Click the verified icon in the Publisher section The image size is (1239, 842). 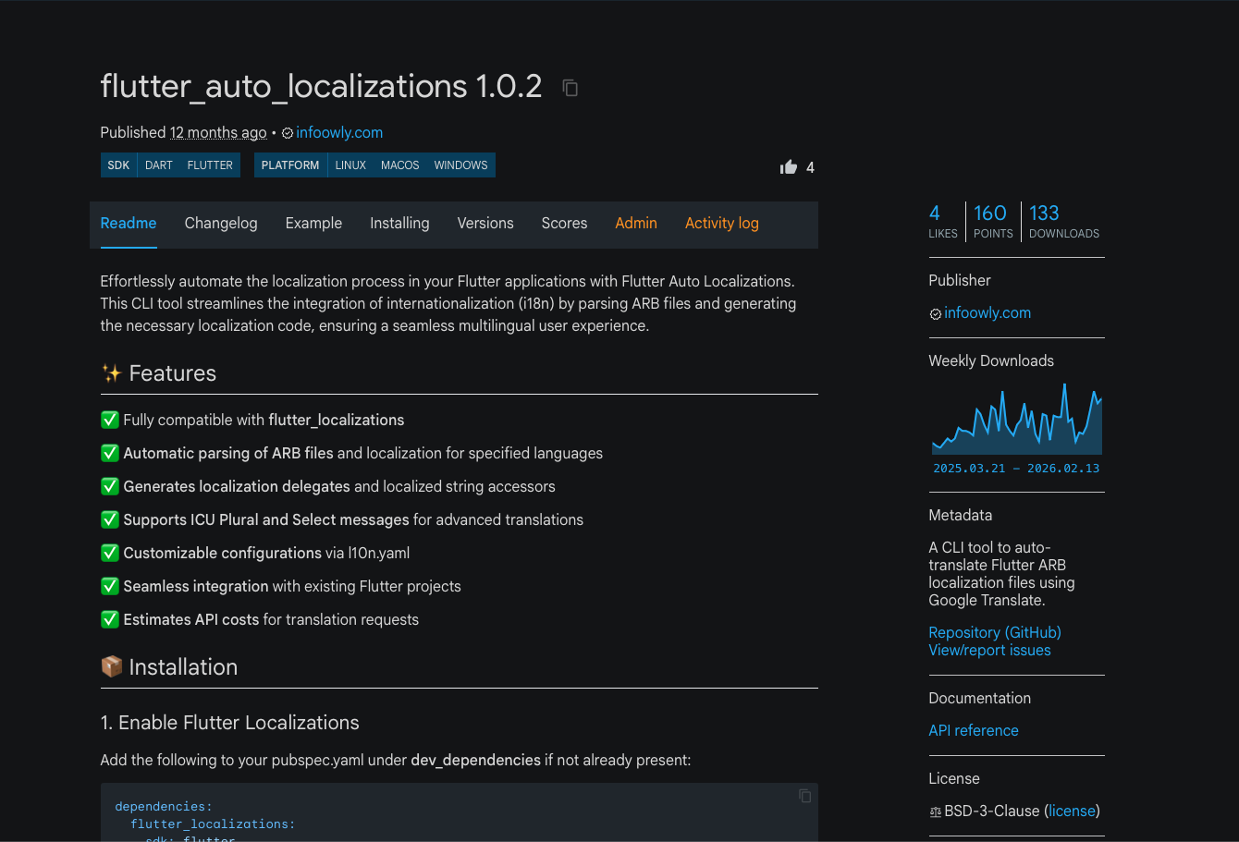[x=935, y=313]
